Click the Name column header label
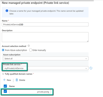103x97 pixels. 12,86
